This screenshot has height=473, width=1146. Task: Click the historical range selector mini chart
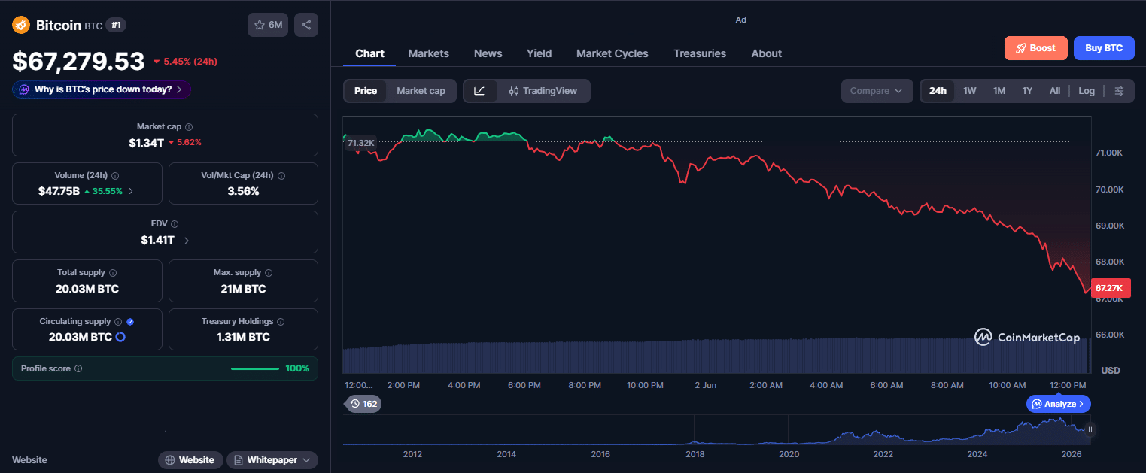pos(715,429)
